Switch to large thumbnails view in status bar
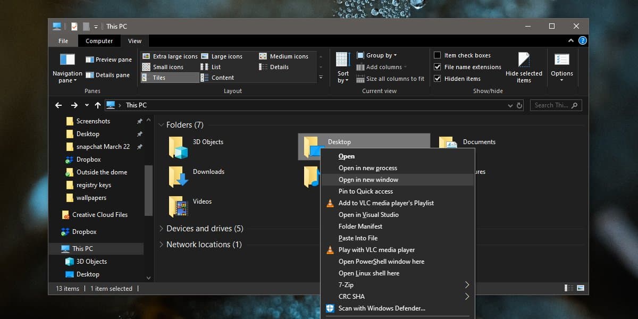The width and height of the screenshot is (638, 319). coord(581,288)
